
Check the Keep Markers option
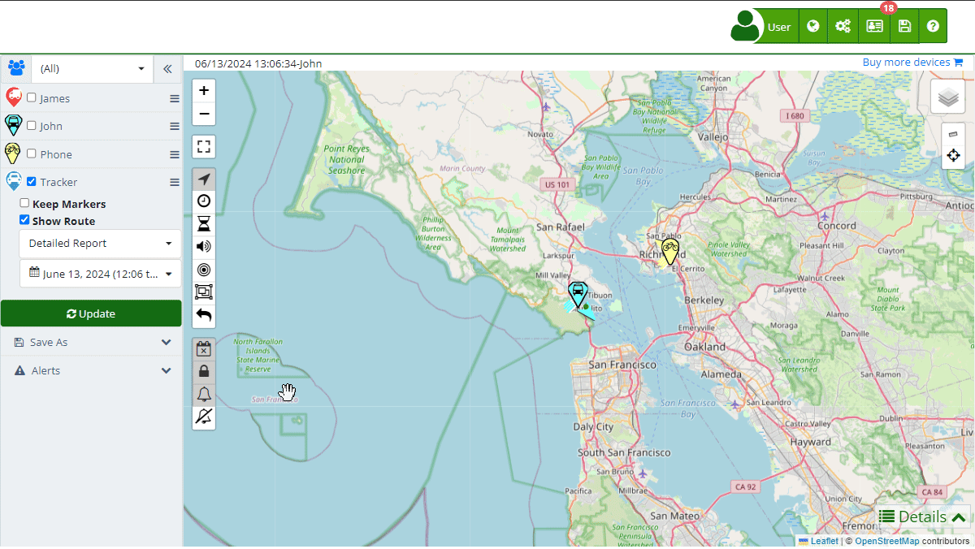pyautogui.click(x=25, y=203)
